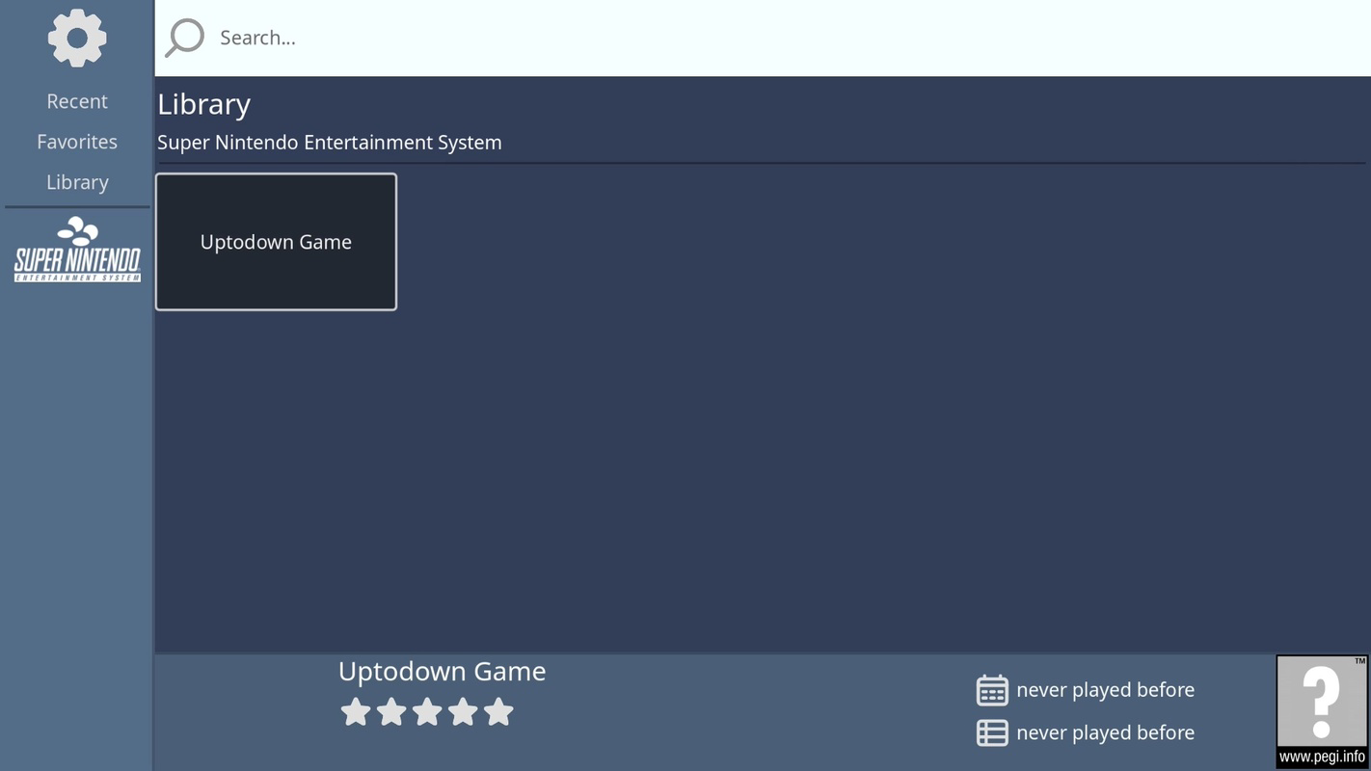The width and height of the screenshot is (1371, 771).
Task: Rate the game three stars
Action: coord(427,712)
